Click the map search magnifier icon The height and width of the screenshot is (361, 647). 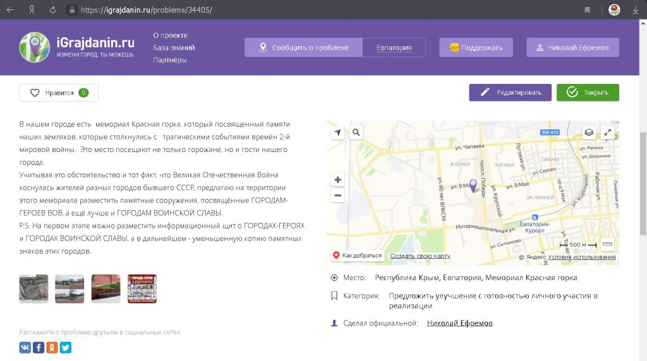click(356, 133)
